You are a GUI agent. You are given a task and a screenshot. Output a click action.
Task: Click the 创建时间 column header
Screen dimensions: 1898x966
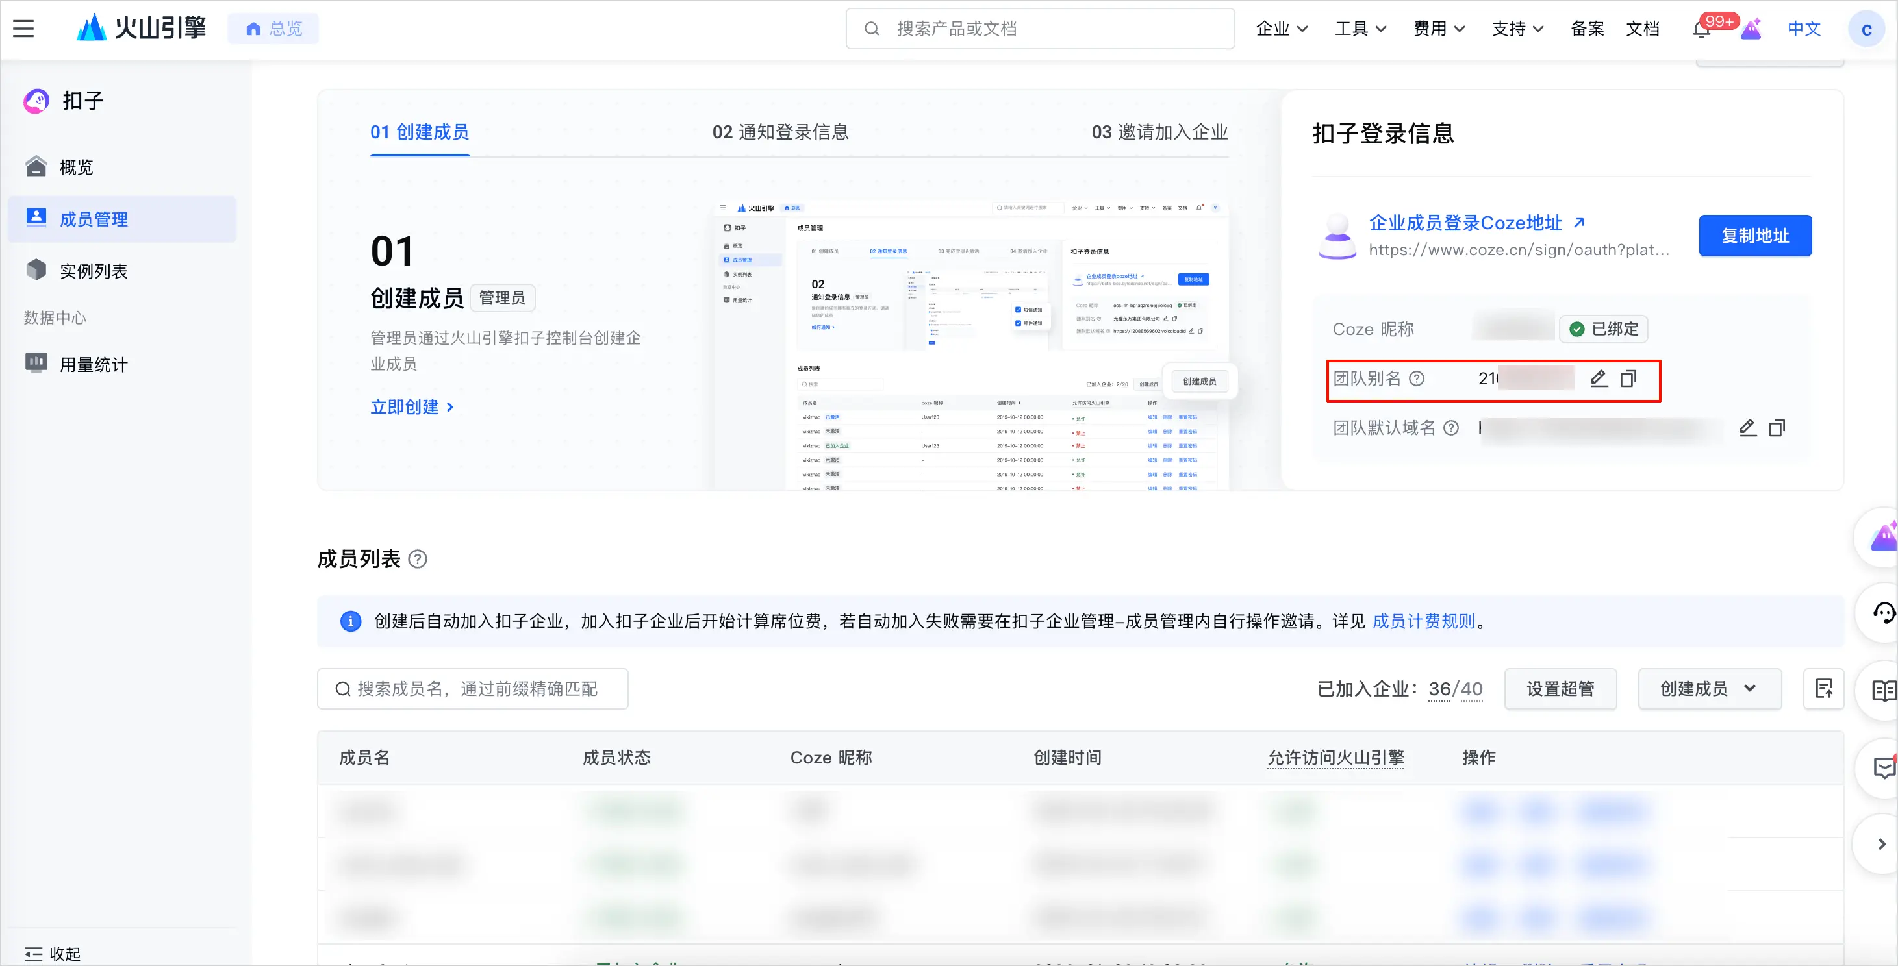click(x=1068, y=758)
